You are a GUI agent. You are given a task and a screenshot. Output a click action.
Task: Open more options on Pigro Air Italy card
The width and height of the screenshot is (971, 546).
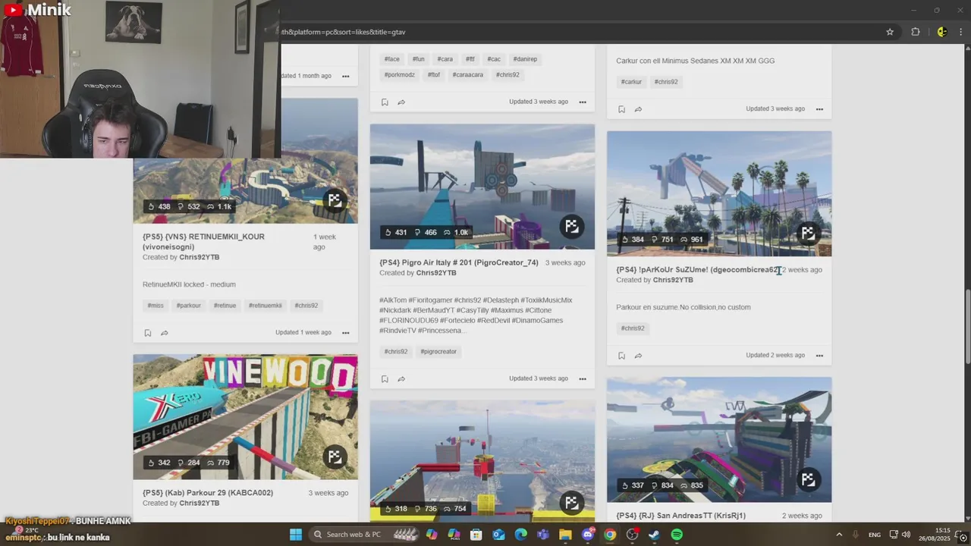[x=583, y=378]
